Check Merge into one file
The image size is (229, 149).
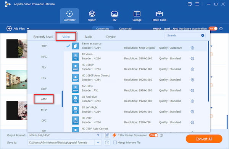tap(115, 142)
